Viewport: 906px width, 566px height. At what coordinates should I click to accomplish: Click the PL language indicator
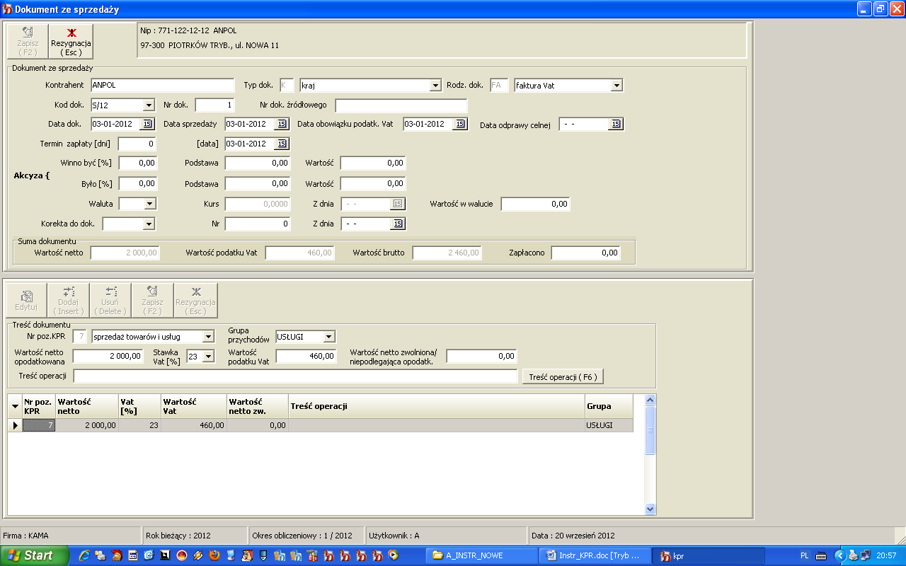coord(805,555)
